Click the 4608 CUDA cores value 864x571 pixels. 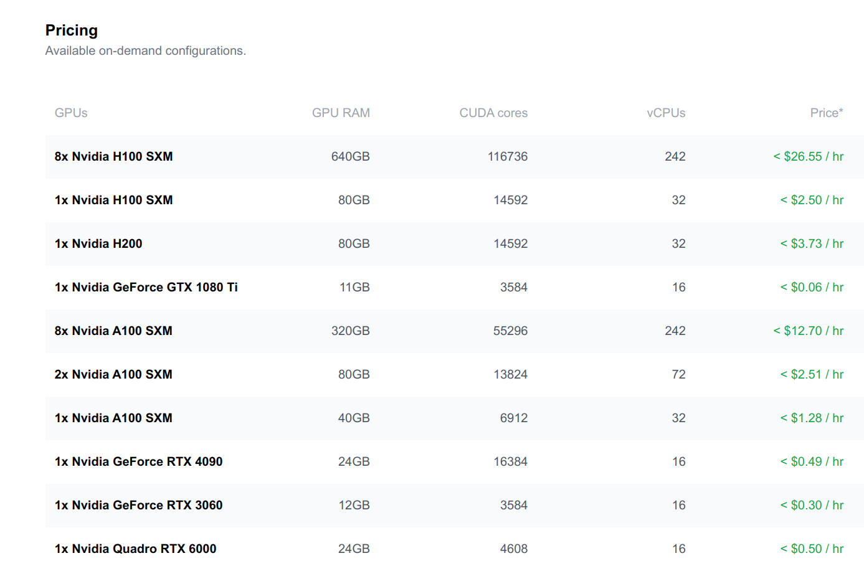(x=514, y=549)
